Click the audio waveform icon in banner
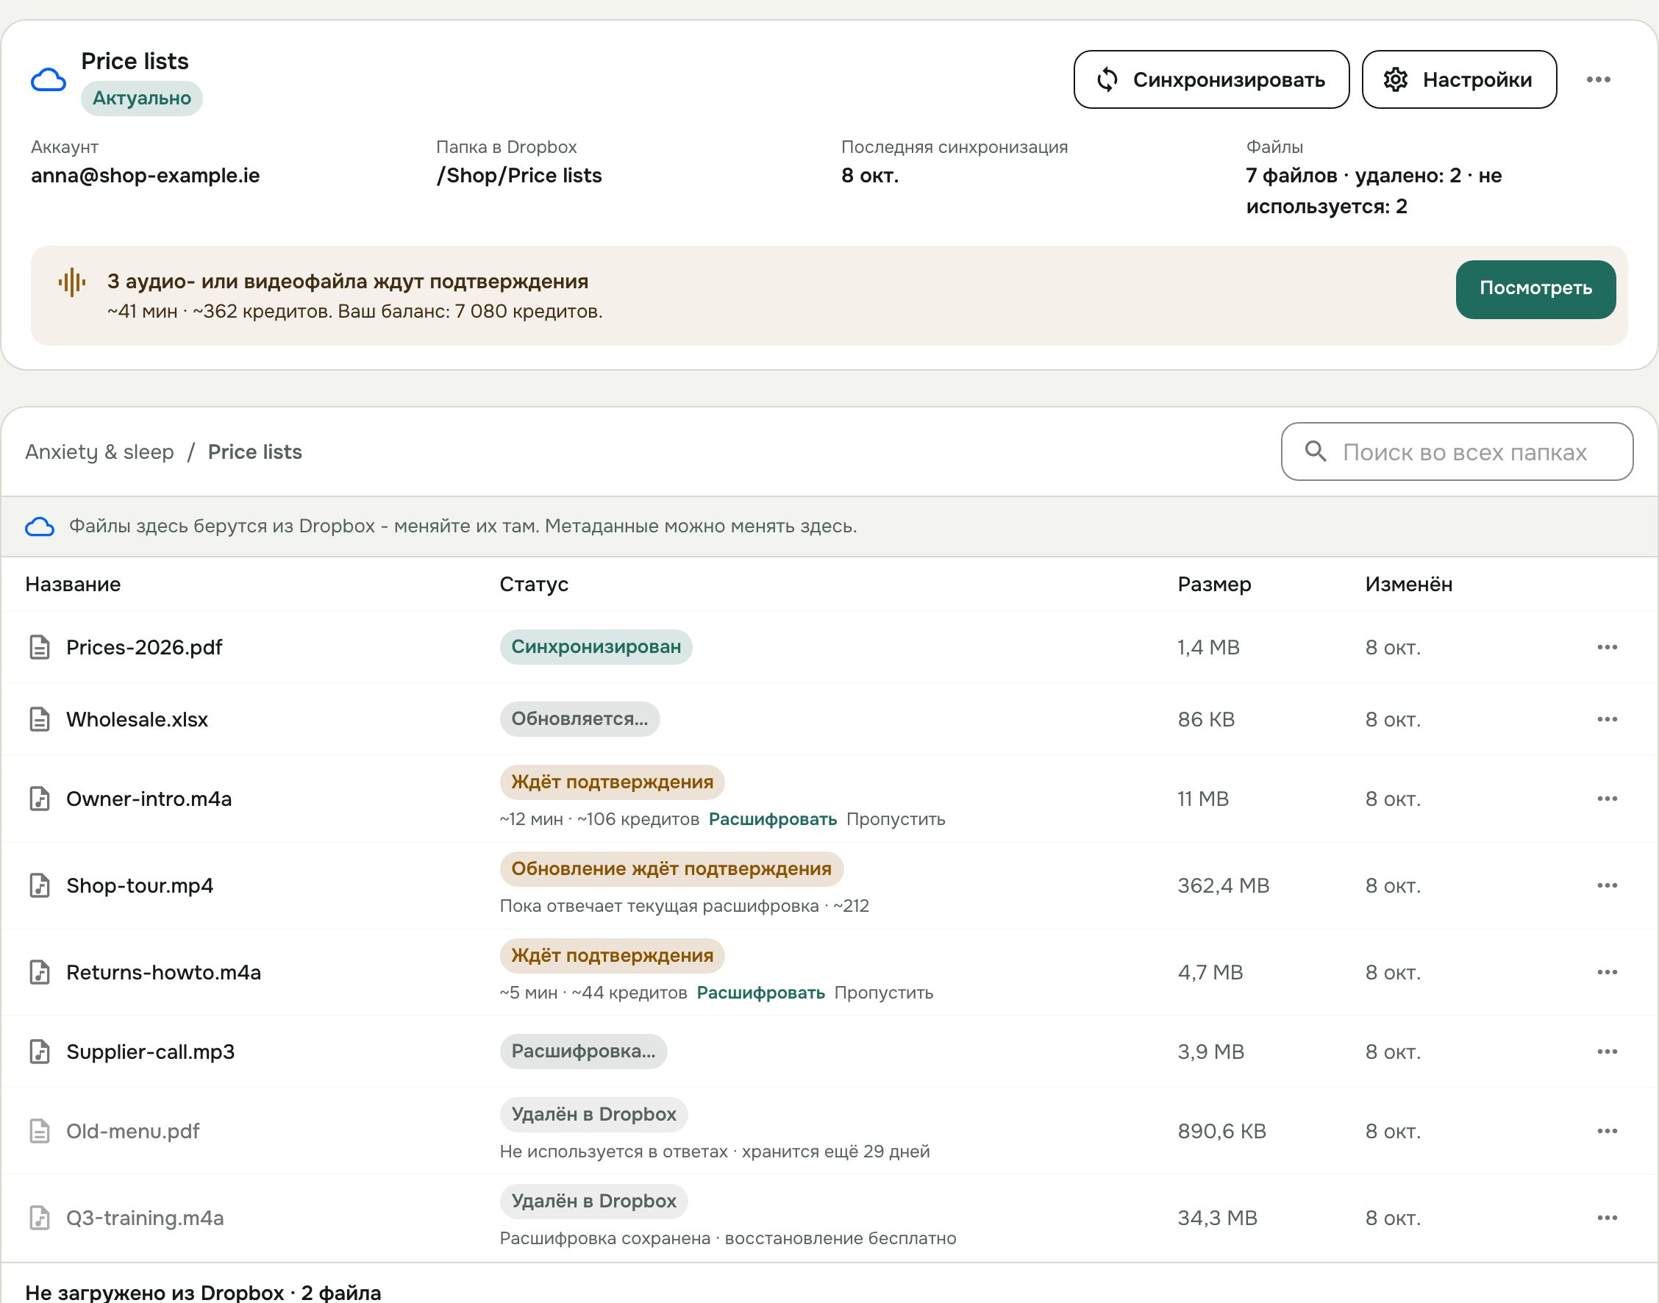 [x=72, y=282]
